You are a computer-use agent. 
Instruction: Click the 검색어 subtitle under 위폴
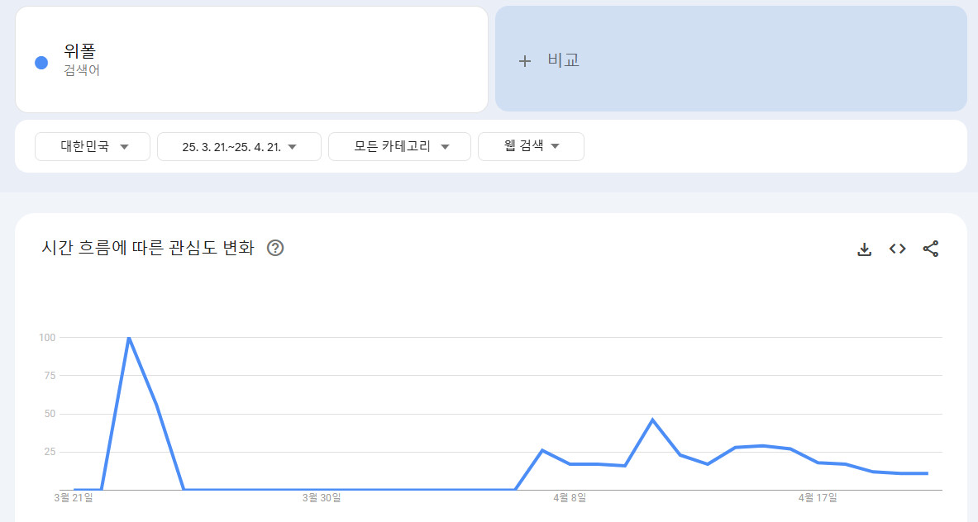click(82, 71)
